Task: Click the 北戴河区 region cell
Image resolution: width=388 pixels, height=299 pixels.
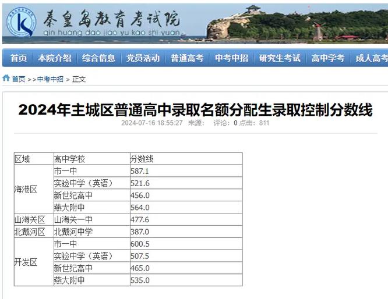Action: pos(34,232)
